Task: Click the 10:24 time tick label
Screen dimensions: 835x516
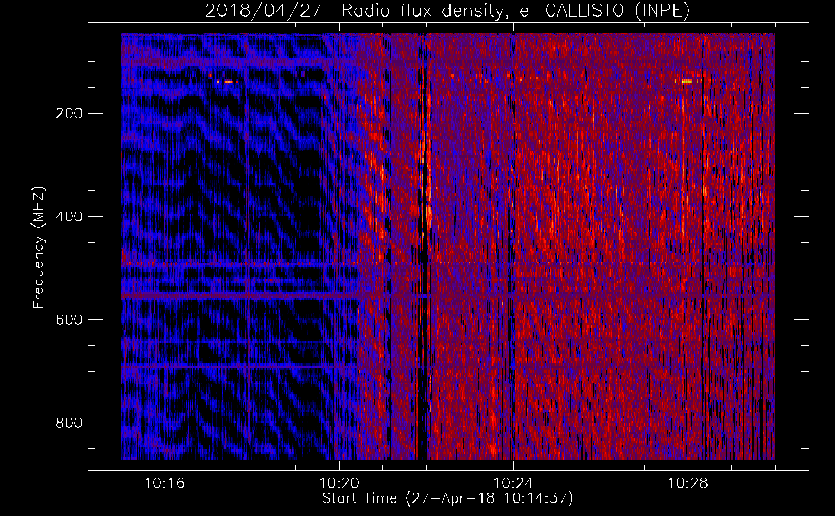Action: (513, 483)
